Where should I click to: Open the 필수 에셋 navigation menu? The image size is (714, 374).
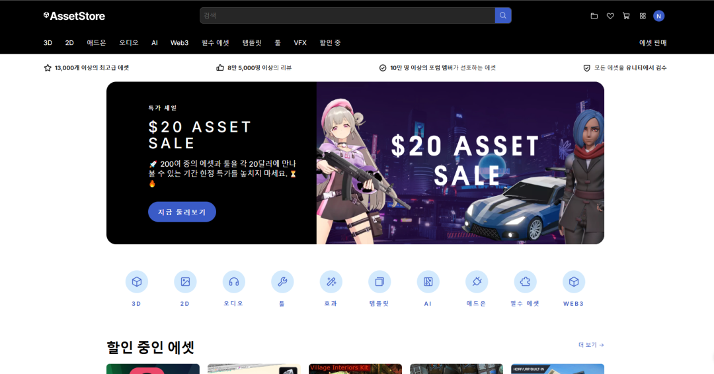[216, 43]
